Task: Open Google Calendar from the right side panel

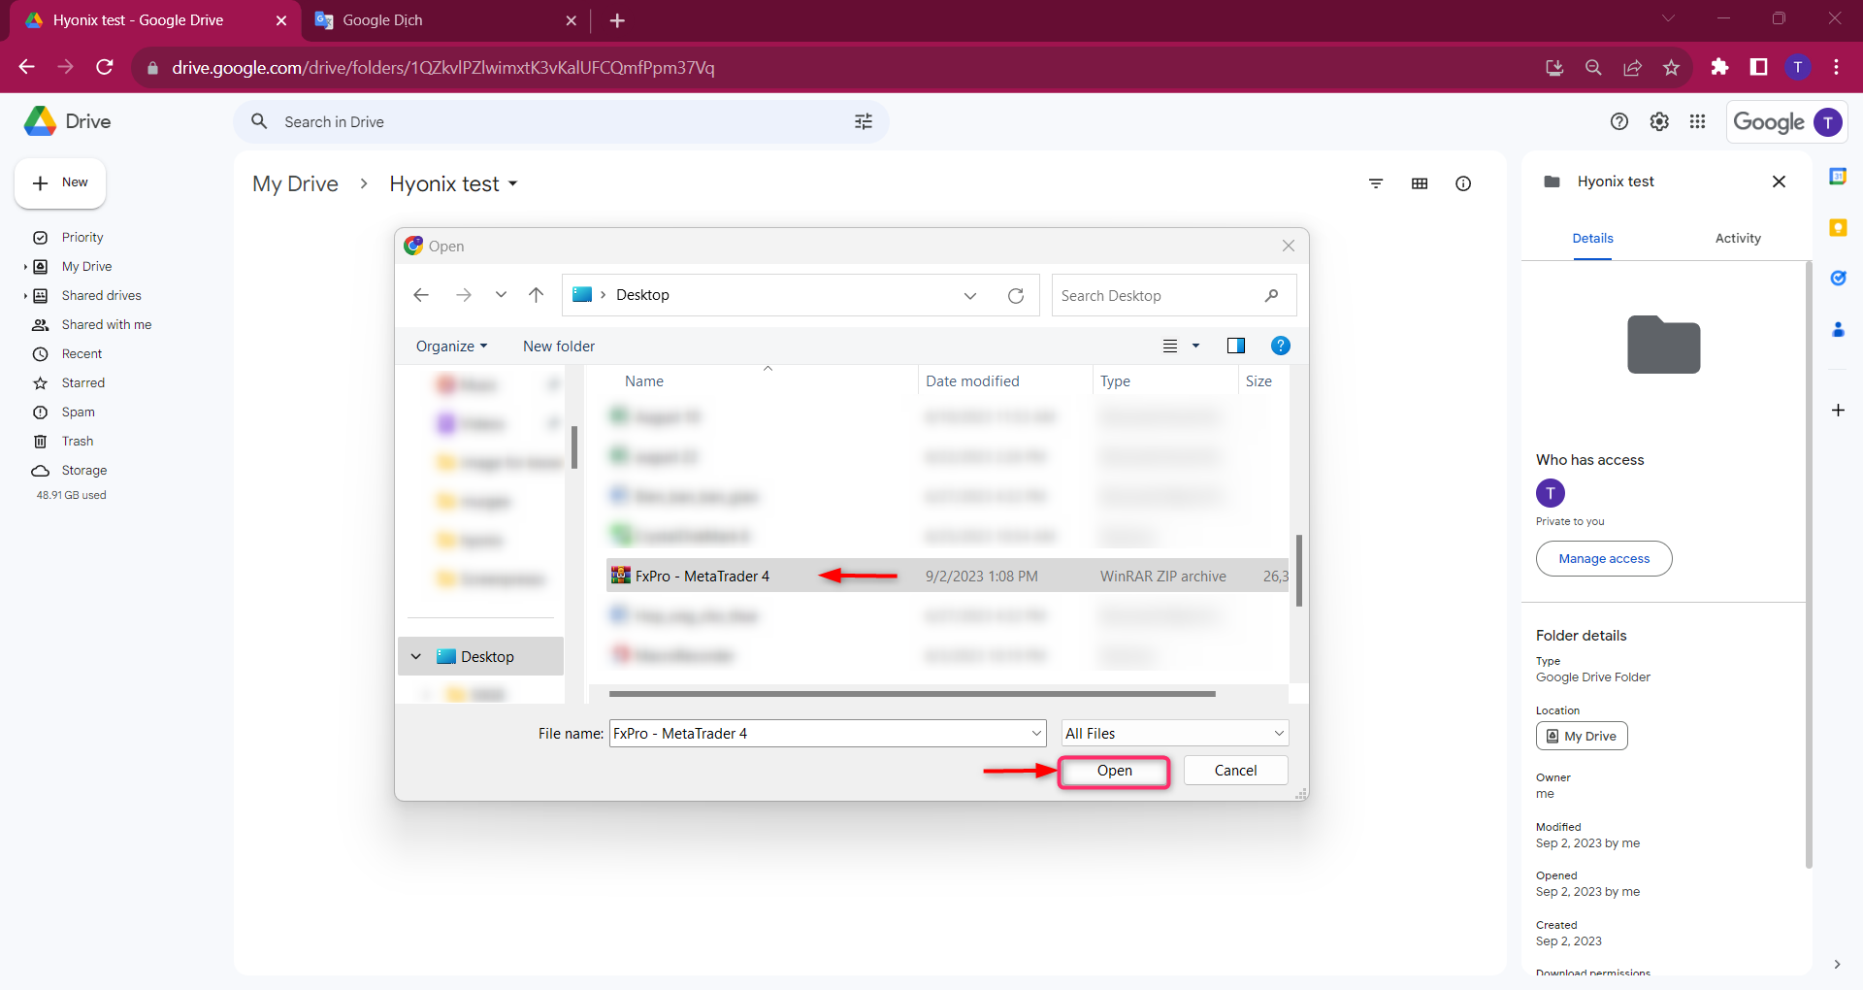Action: tap(1840, 176)
